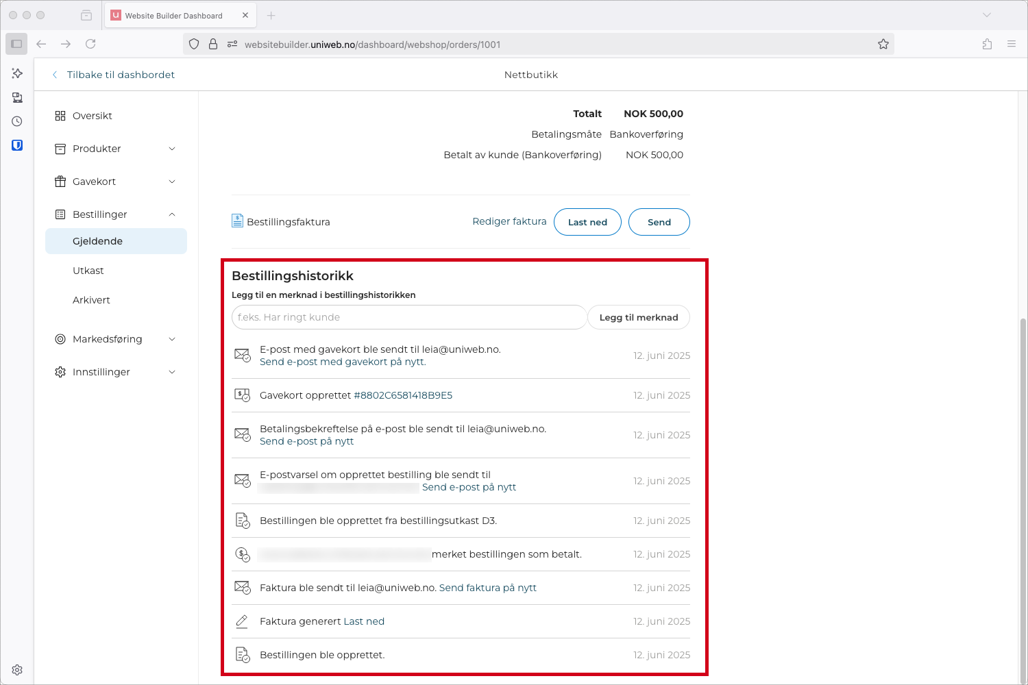Click Send e-post på nytt under E-postvarsel
Screen dimensions: 1028x685
(x=469, y=487)
